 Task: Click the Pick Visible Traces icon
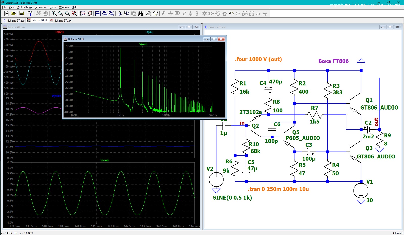pyautogui.click(x=89, y=14)
